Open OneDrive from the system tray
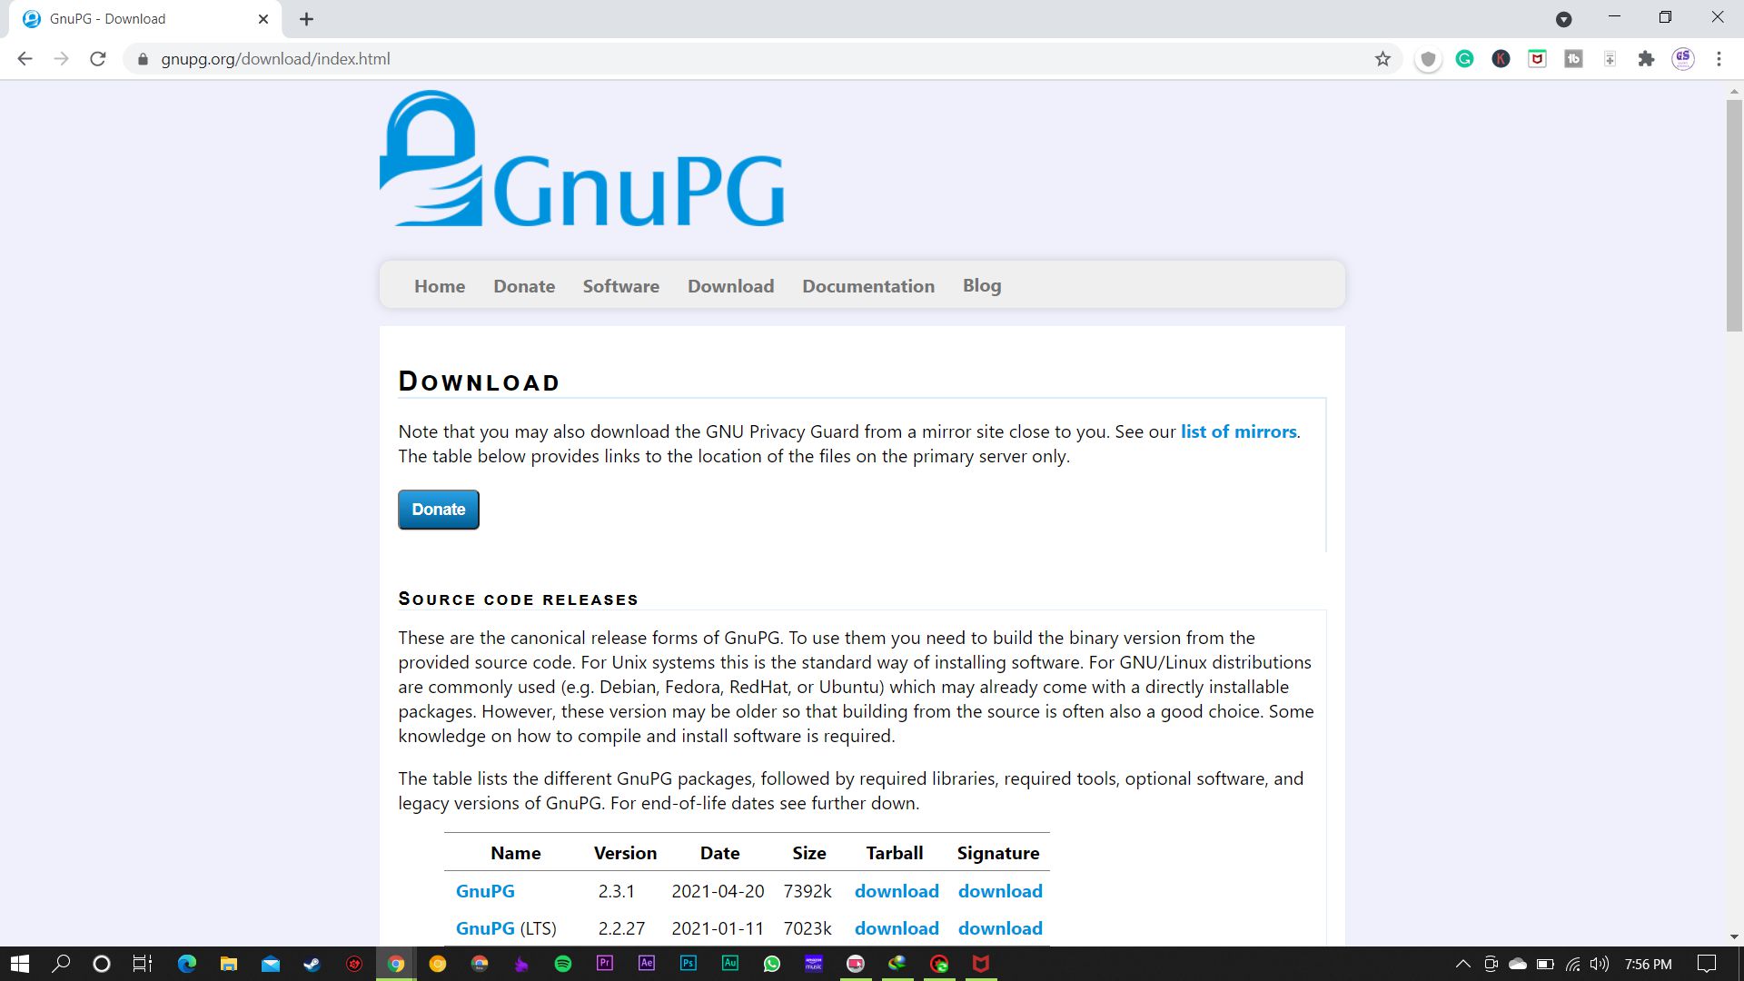Viewport: 1744px width, 981px height. click(x=1518, y=964)
